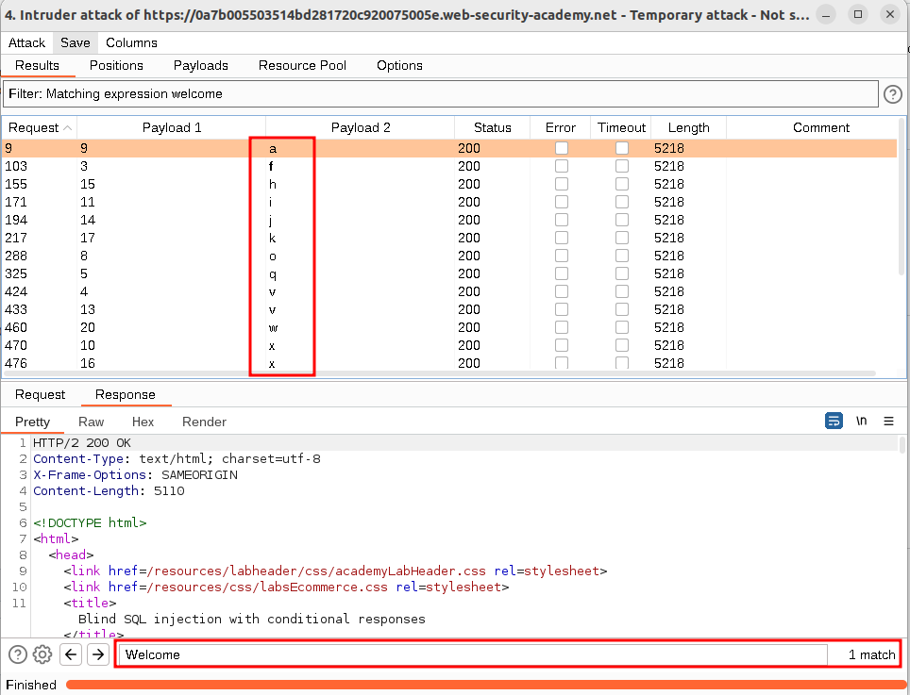Tick Error checkbox for request 171

click(562, 203)
